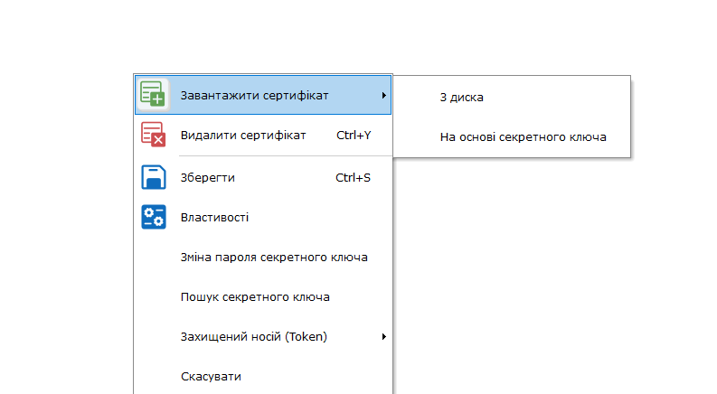Expand the Завантажити сертифікат submenu arrow

tap(384, 95)
